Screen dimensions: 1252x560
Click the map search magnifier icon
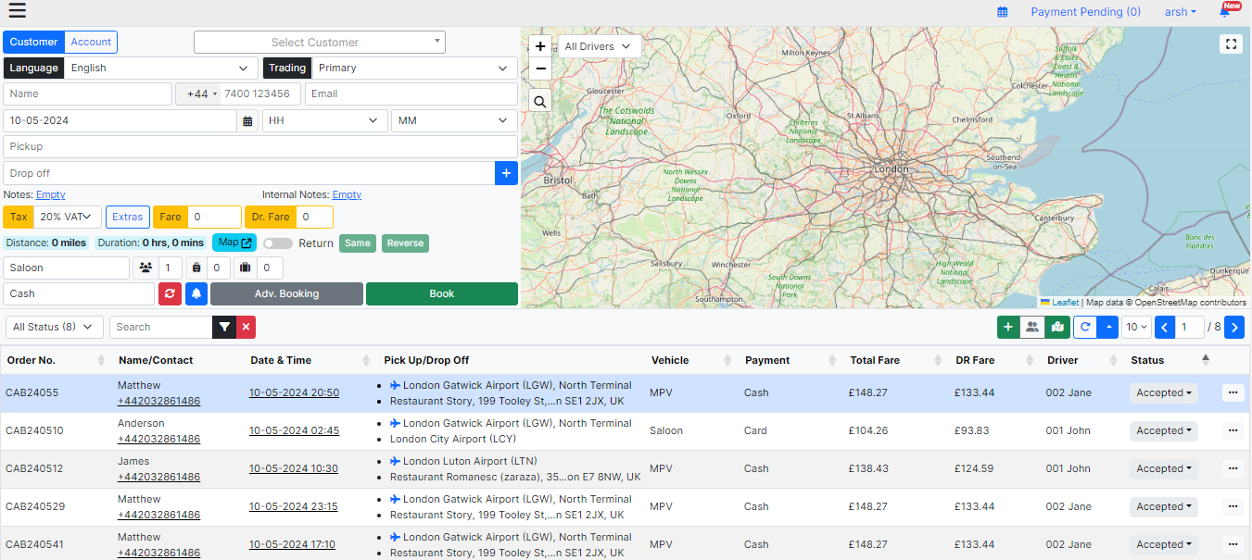click(x=540, y=101)
